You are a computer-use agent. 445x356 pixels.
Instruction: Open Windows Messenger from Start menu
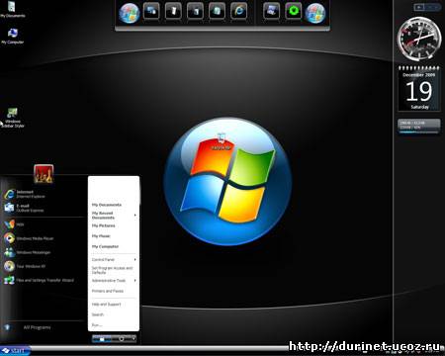click(28, 252)
